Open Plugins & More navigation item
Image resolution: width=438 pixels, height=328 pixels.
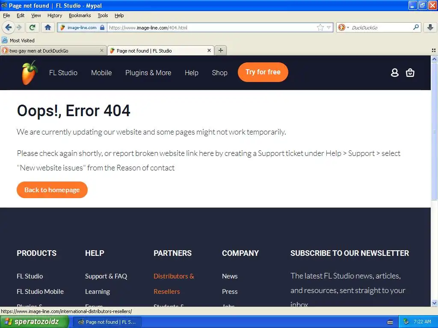coord(148,73)
